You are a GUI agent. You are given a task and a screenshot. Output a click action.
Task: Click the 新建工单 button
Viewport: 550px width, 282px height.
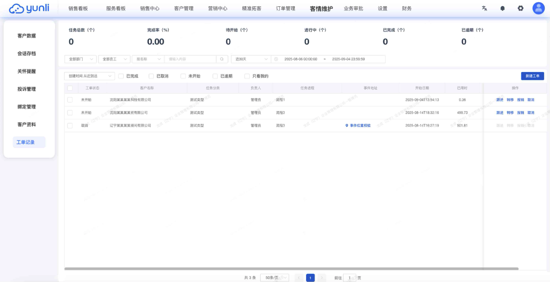[532, 76]
